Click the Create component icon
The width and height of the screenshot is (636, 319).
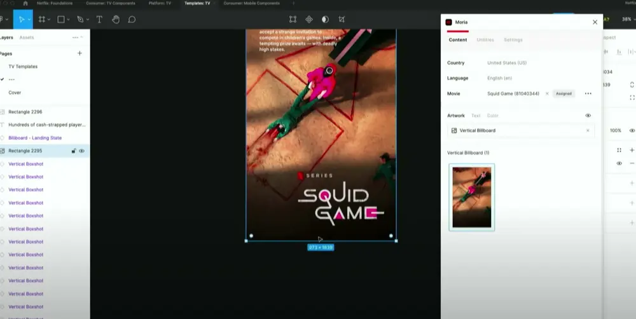(309, 19)
